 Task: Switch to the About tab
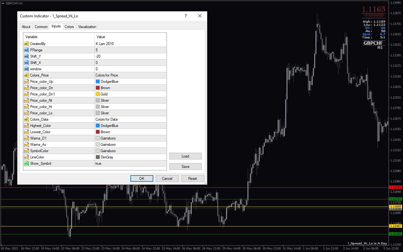(26, 27)
